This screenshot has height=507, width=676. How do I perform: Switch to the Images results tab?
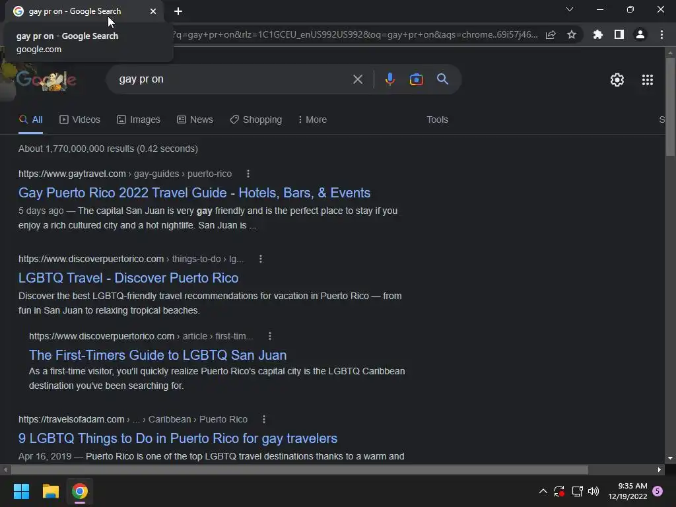139,120
